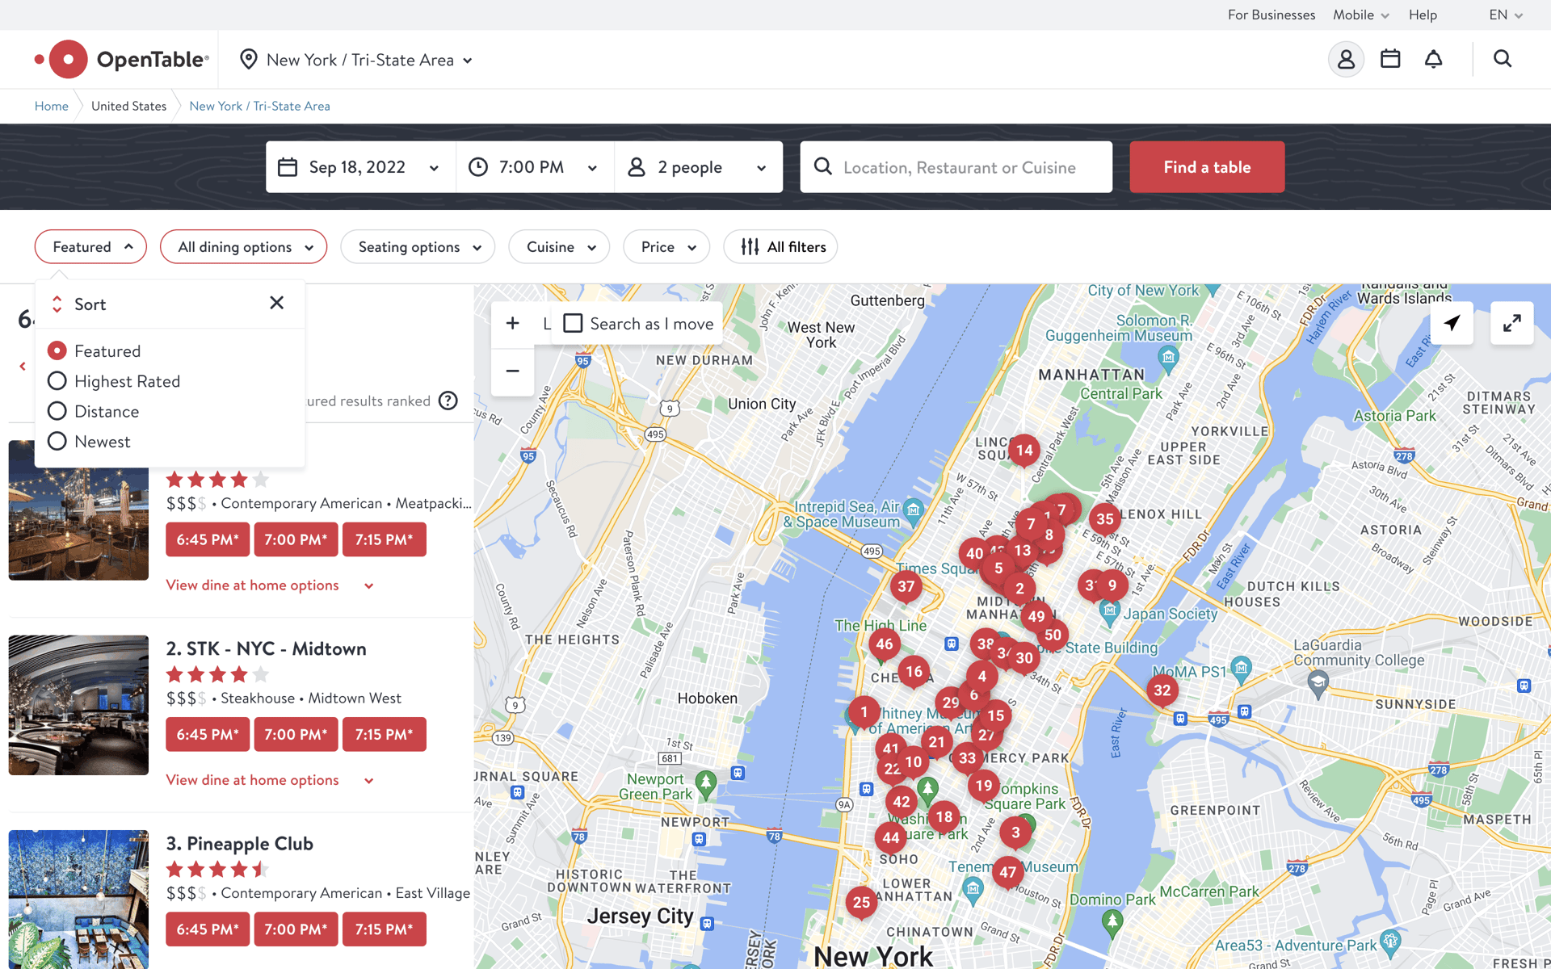
Task: Open For Businesses link
Action: [1271, 15]
